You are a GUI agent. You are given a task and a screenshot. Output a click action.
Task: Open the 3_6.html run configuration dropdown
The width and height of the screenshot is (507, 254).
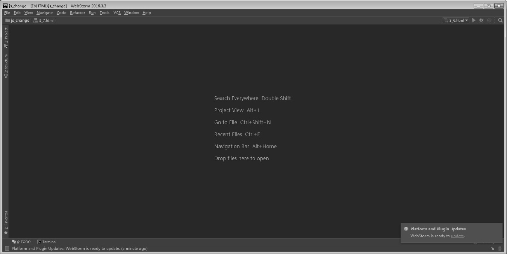tap(456, 20)
